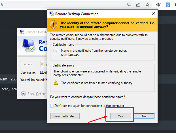Click the Remote Desktop Connection title bar icon

[x=52, y=14]
